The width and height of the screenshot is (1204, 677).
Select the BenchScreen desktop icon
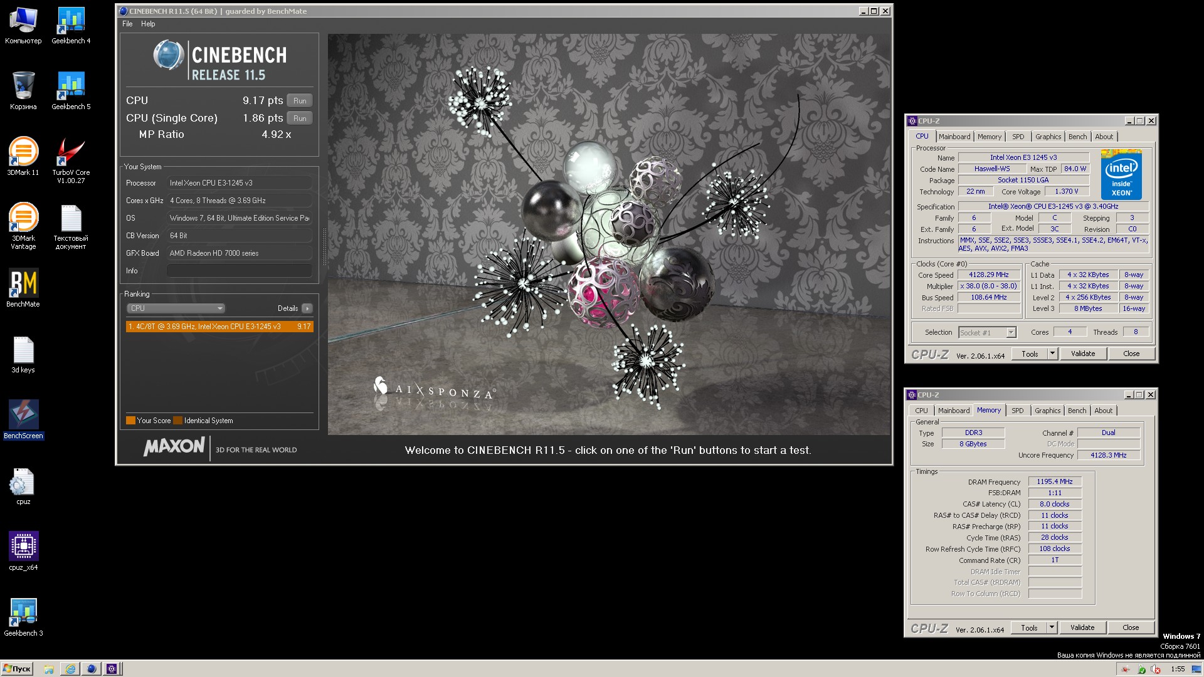23,420
